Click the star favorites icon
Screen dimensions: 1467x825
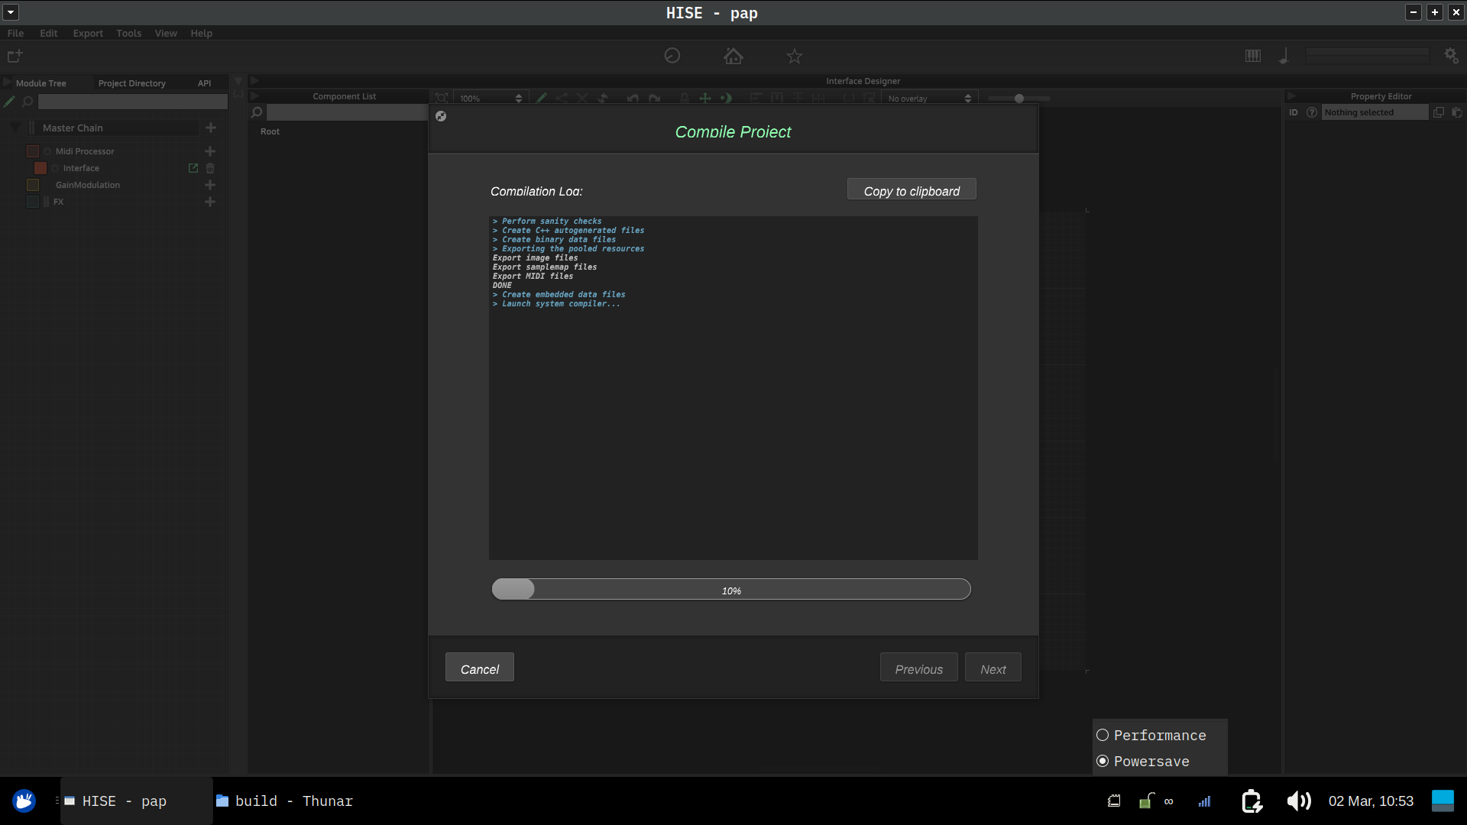(x=795, y=56)
